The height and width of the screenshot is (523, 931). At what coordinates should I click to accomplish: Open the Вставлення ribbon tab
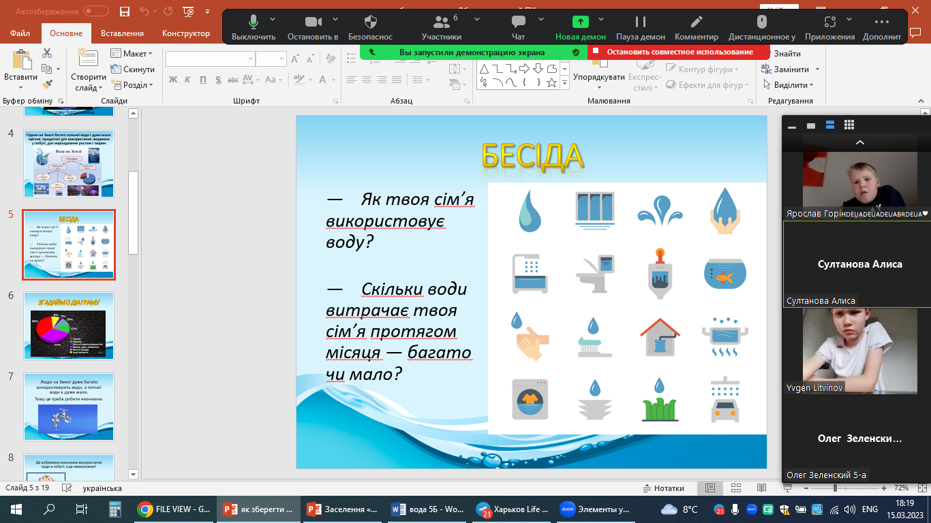click(122, 33)
